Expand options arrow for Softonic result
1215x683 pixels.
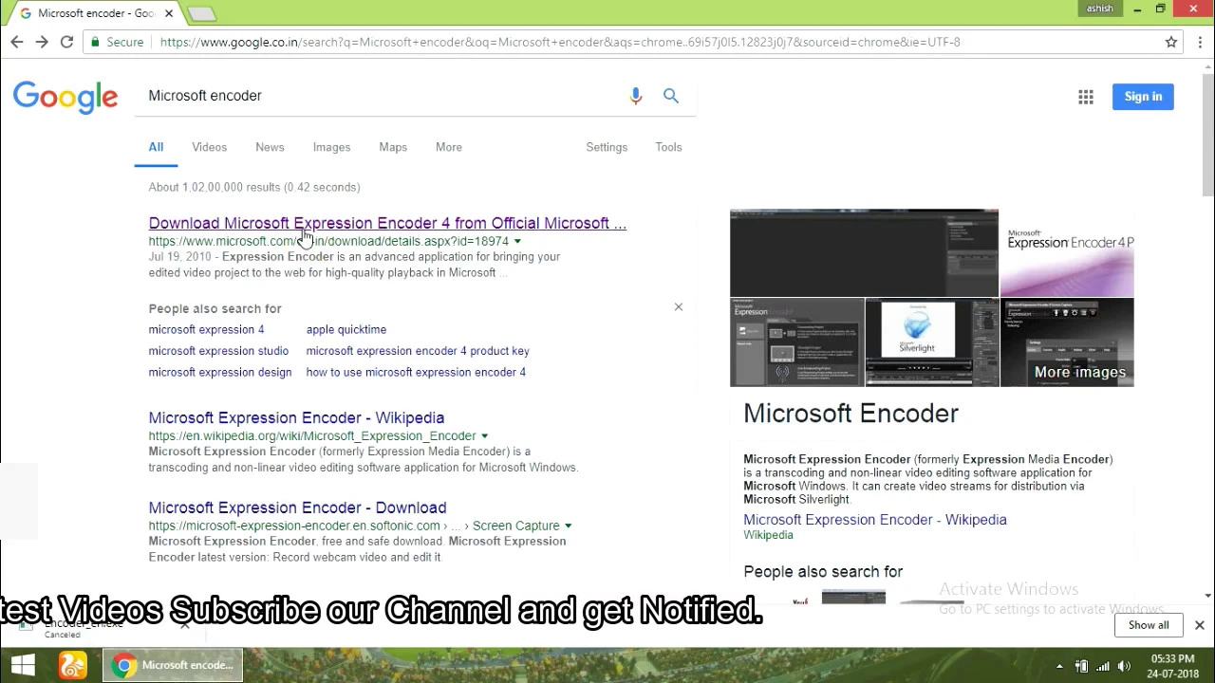point(569,526)
